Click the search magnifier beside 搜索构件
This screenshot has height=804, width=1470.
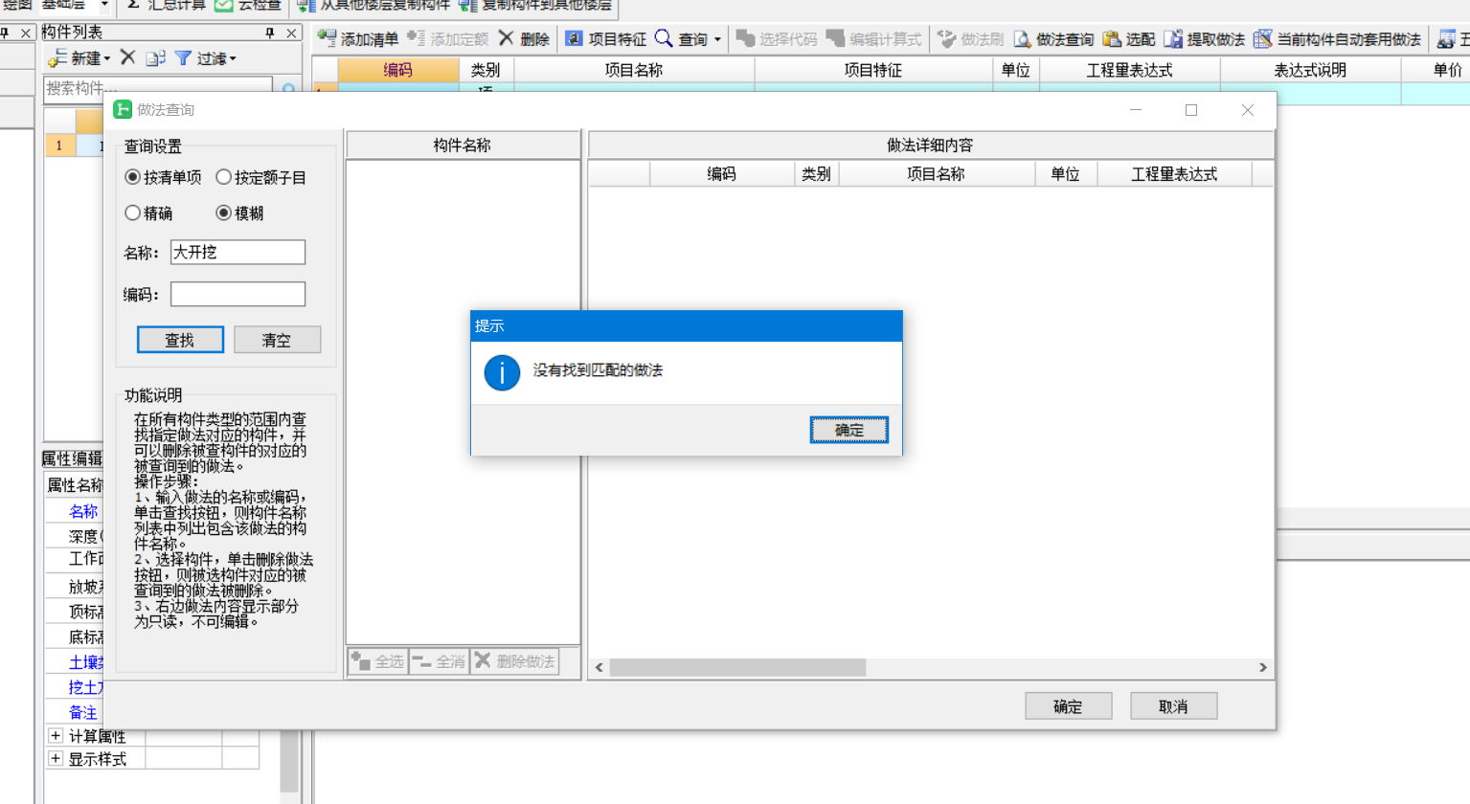pos(288,88)
